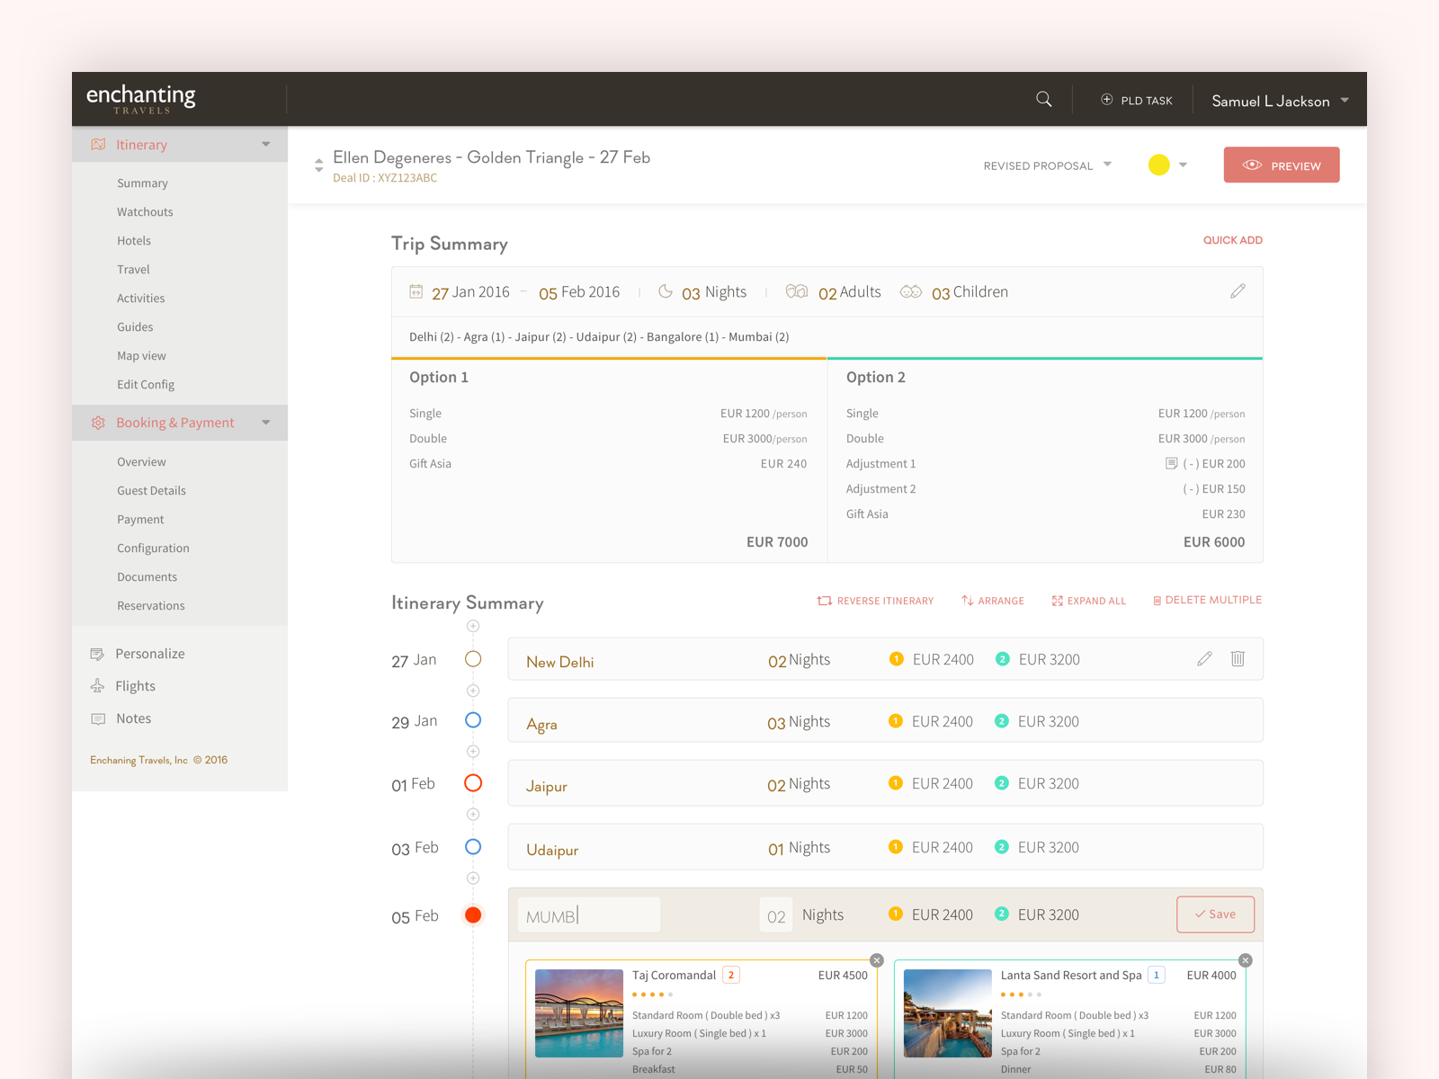Click the note icon beside Adjustment 1
1439x1079 pixels.
[x=1171, y=464]
